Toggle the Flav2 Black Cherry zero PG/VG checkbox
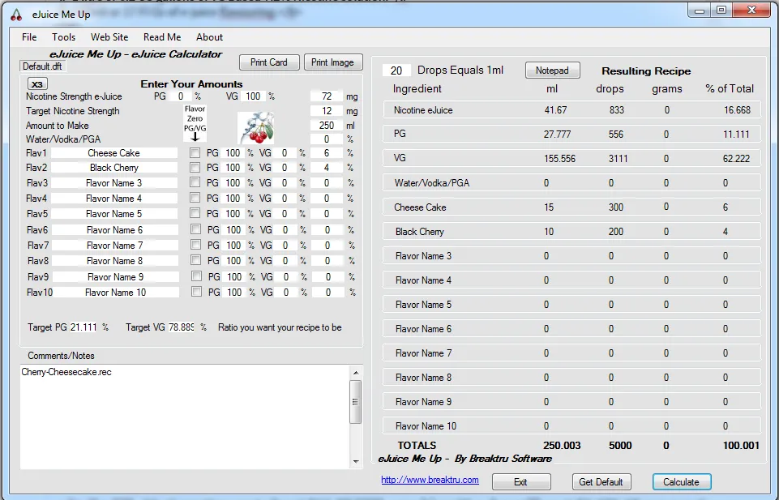The image size is (779, 500). (x=195, y=167)
